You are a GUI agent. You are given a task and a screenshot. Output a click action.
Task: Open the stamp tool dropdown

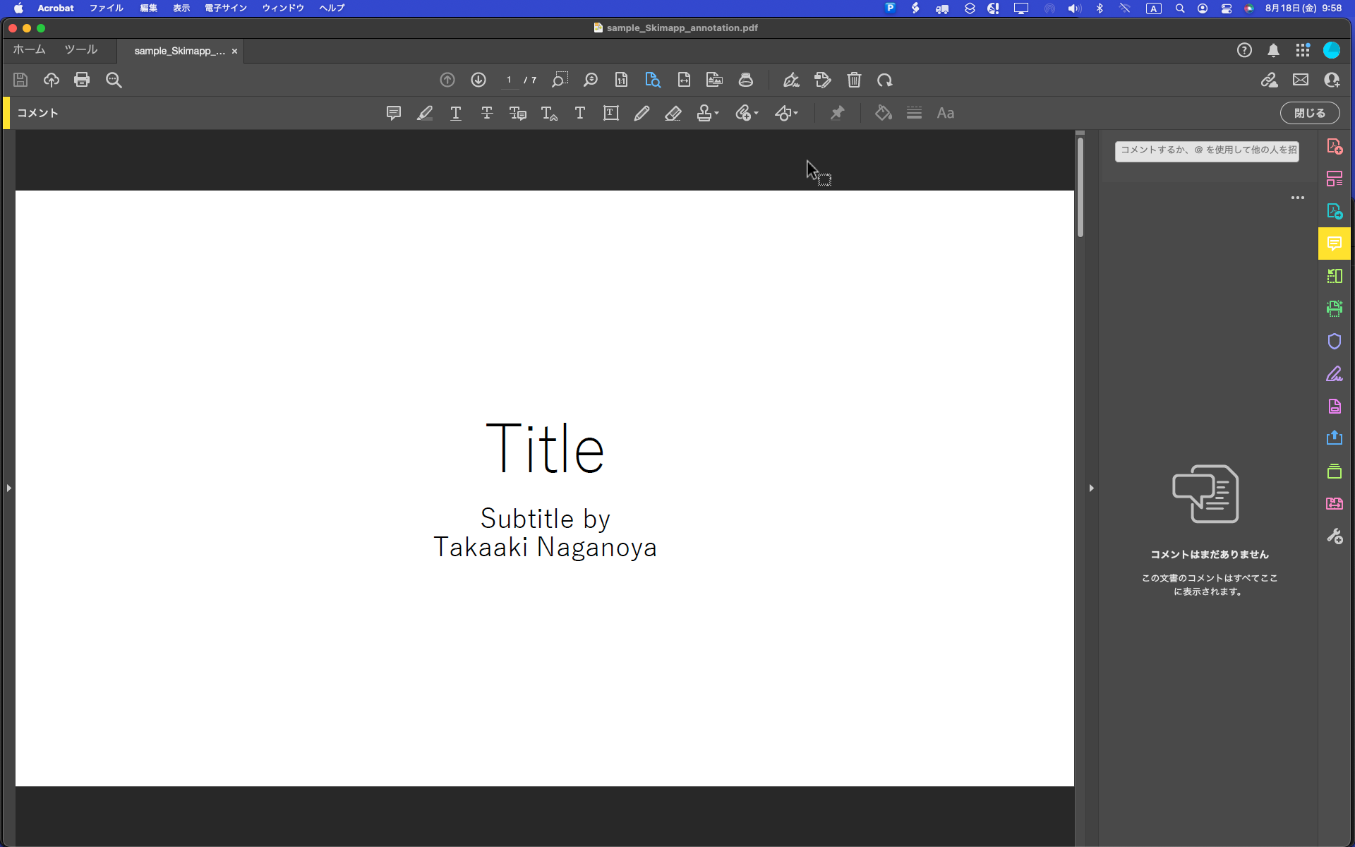pos(708,113)
